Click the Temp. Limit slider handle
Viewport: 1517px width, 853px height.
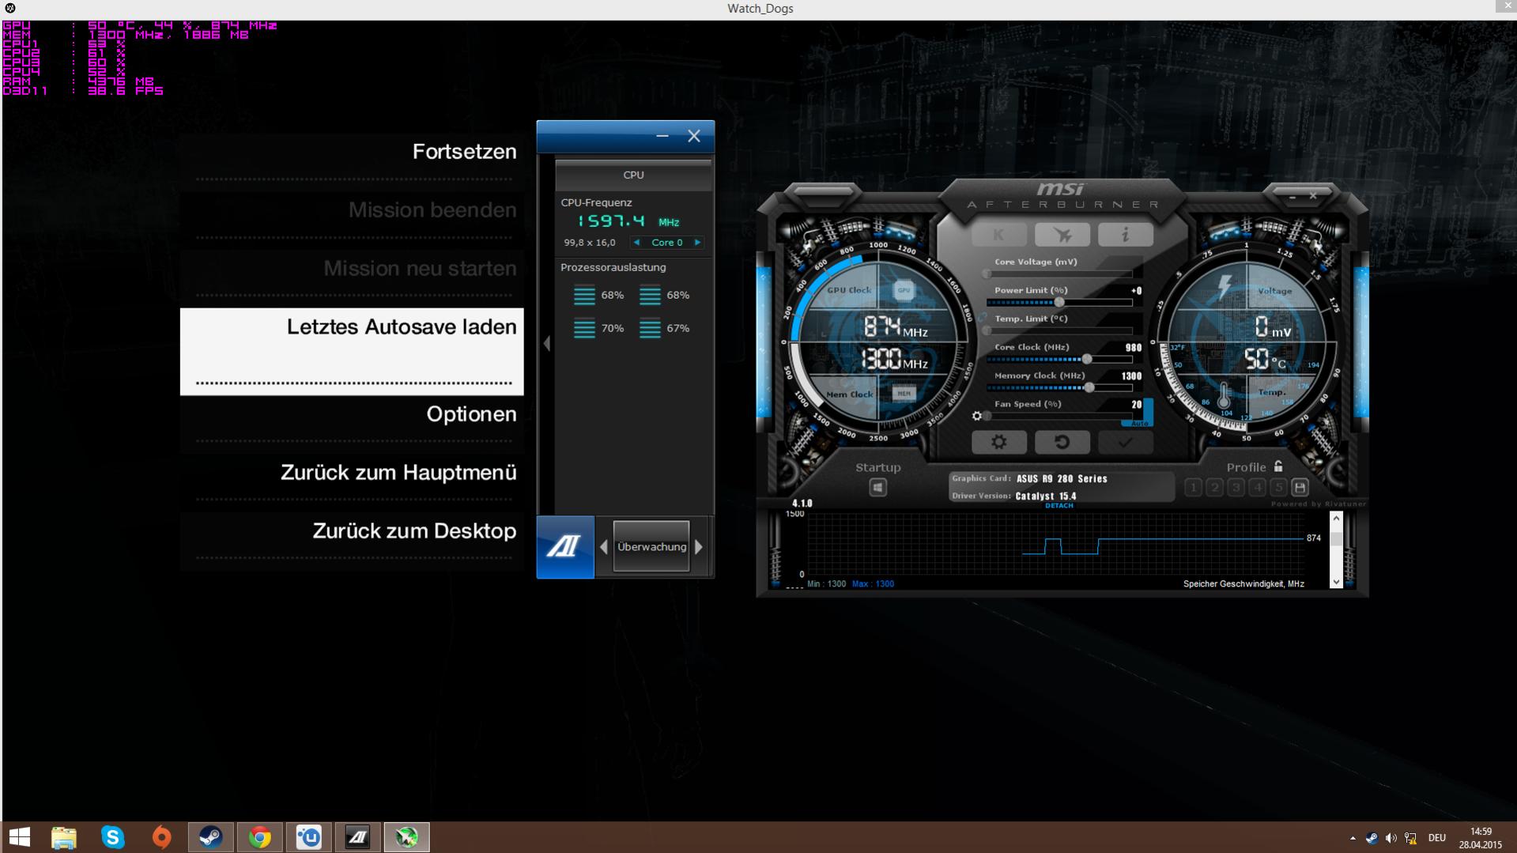coord(987,331)
